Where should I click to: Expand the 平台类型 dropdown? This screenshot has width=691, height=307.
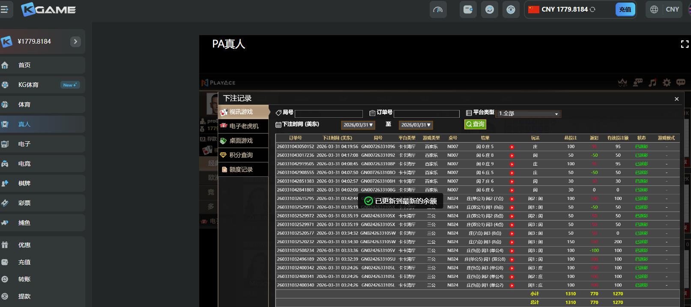(529, 113)
